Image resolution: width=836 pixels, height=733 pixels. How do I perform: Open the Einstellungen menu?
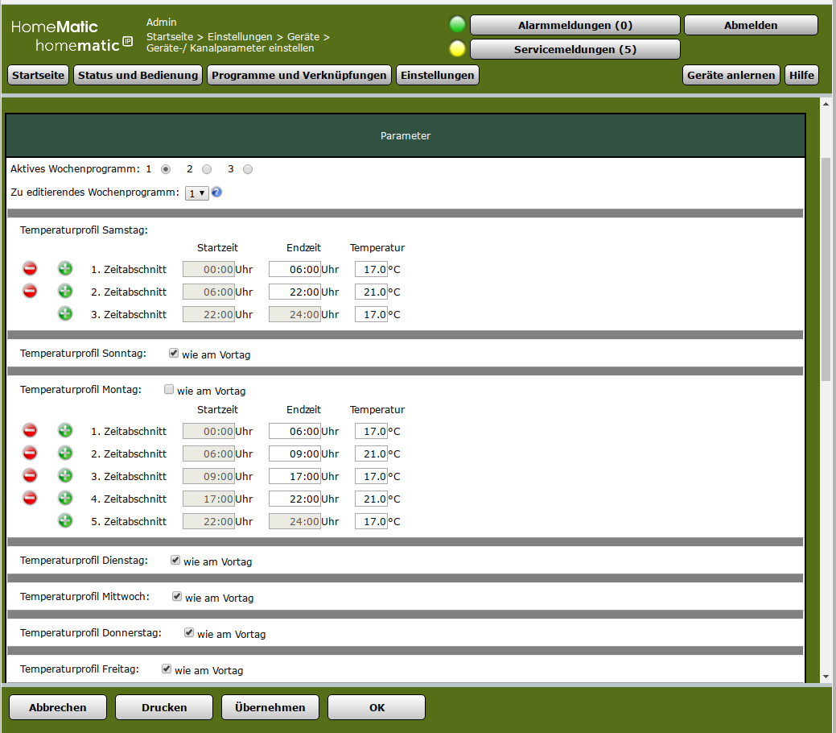438,75
